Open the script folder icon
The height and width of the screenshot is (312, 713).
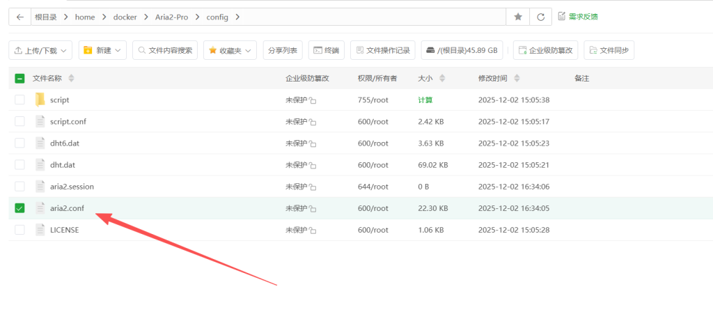[40, 100]
